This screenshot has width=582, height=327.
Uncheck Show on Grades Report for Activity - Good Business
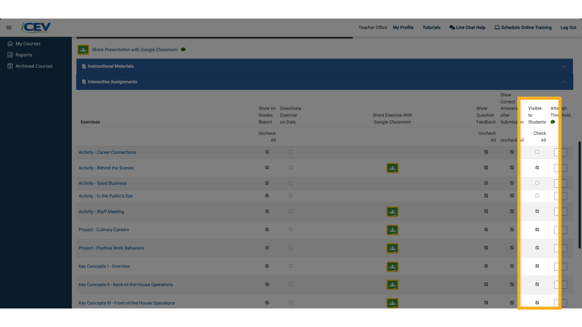pos(267,183)
